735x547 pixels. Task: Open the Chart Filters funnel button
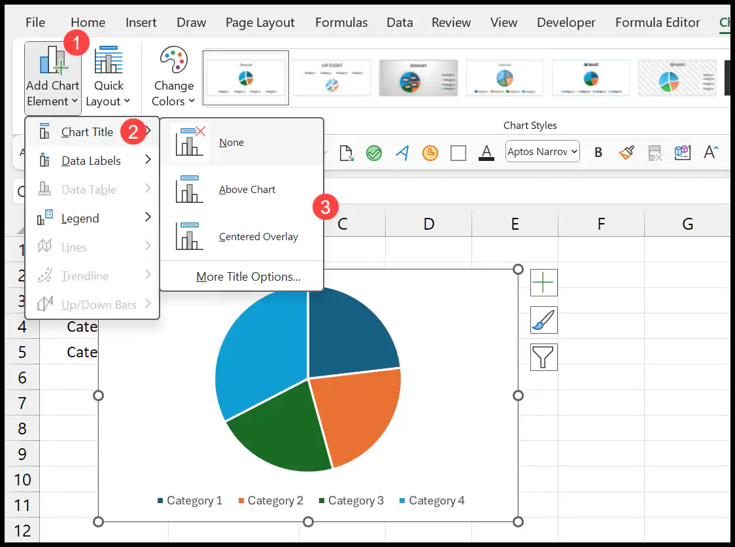[x=543, y=357]
